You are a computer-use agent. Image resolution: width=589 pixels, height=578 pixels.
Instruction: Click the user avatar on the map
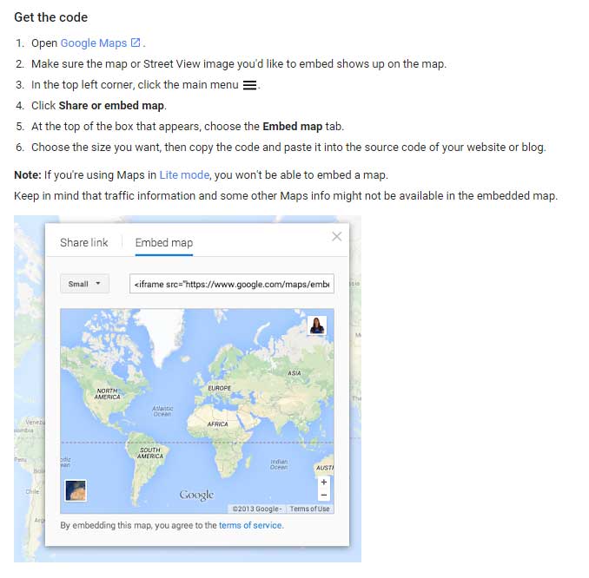point(317,325)
